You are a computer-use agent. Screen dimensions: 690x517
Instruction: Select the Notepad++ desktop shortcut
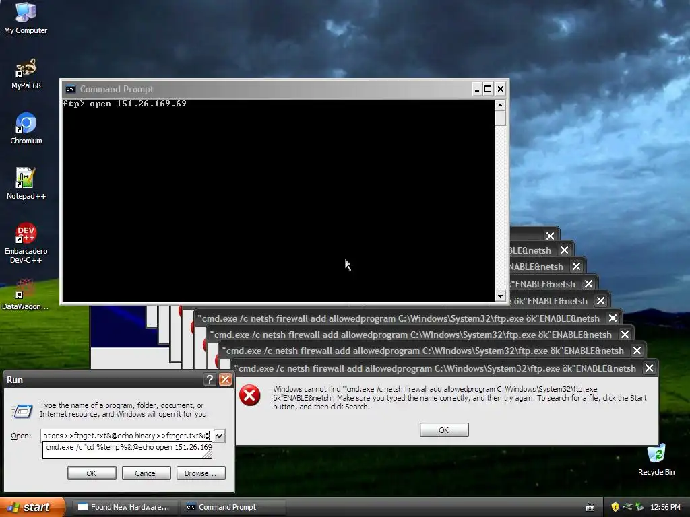click(26, 184)
